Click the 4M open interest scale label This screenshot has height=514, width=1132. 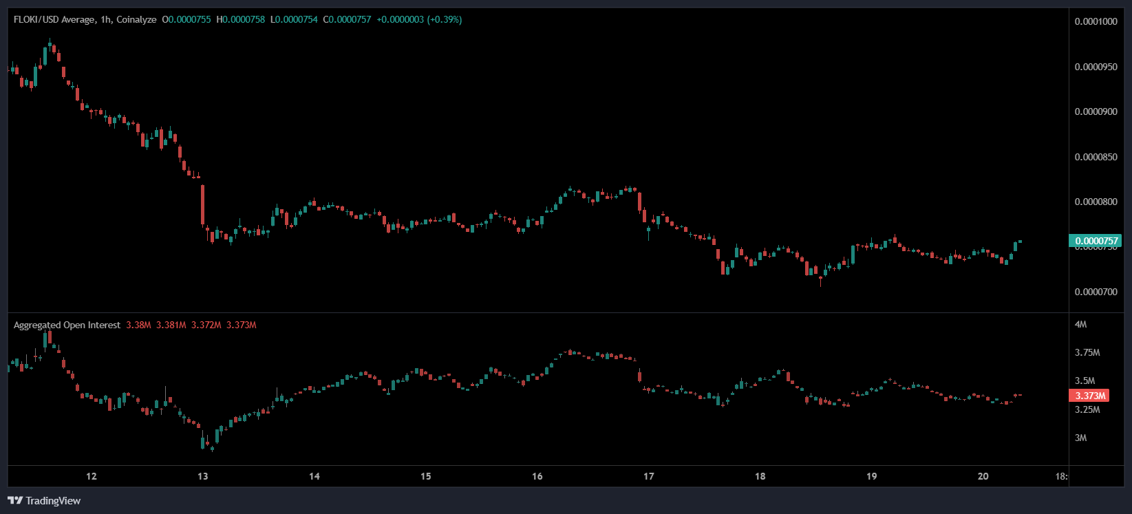coord(1081,324)
